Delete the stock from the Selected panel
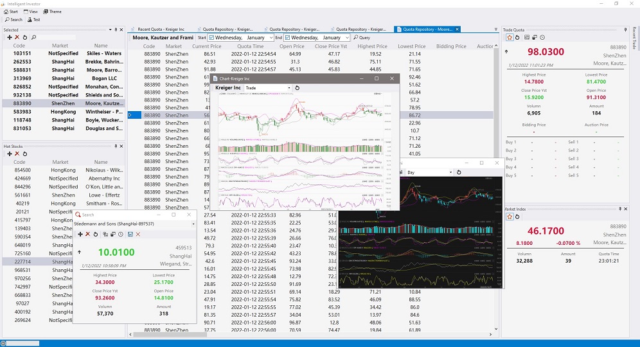The image size is (640, 347). [x=17, y=37]
